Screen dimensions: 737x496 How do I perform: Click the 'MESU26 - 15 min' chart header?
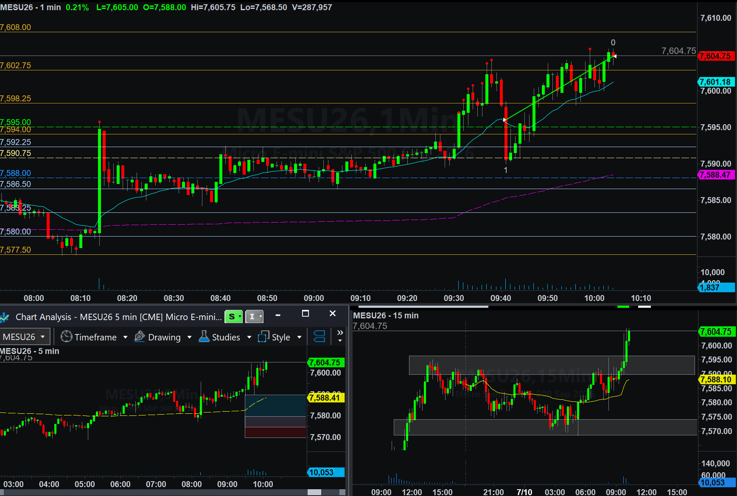coord(386,315)
